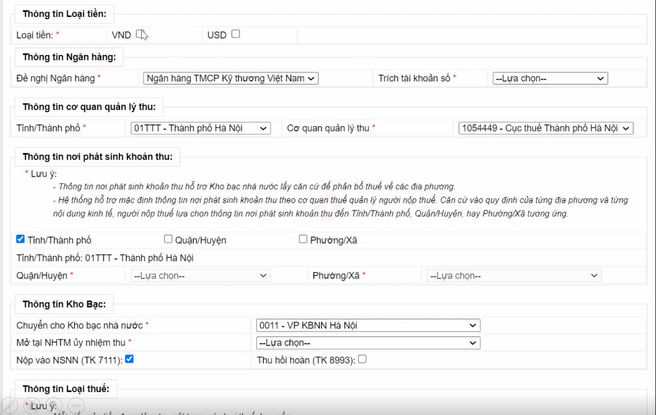Open the Ngân hàng TMCP Kỹ thương Việt Nam dropdown

click(230, 78)
